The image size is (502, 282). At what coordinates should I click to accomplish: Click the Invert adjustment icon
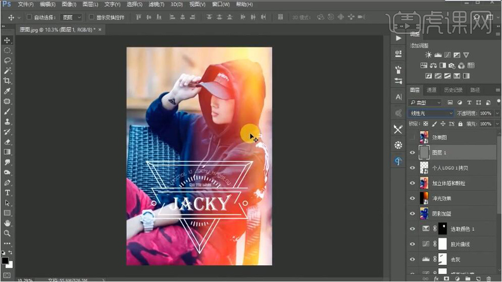[x=428, y=76]
